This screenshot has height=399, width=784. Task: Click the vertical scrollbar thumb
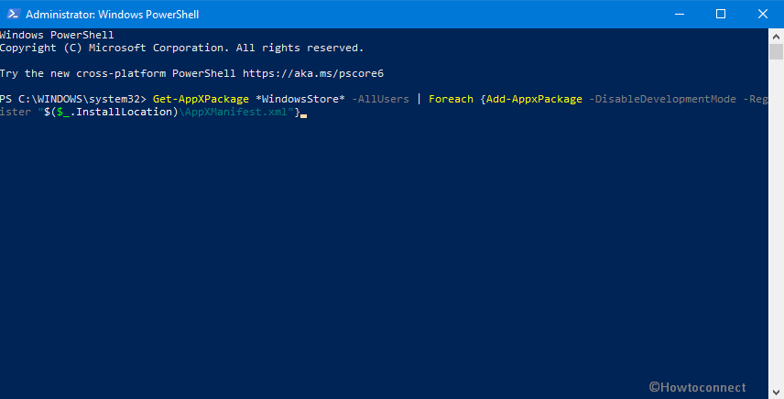tap(776, 52)
